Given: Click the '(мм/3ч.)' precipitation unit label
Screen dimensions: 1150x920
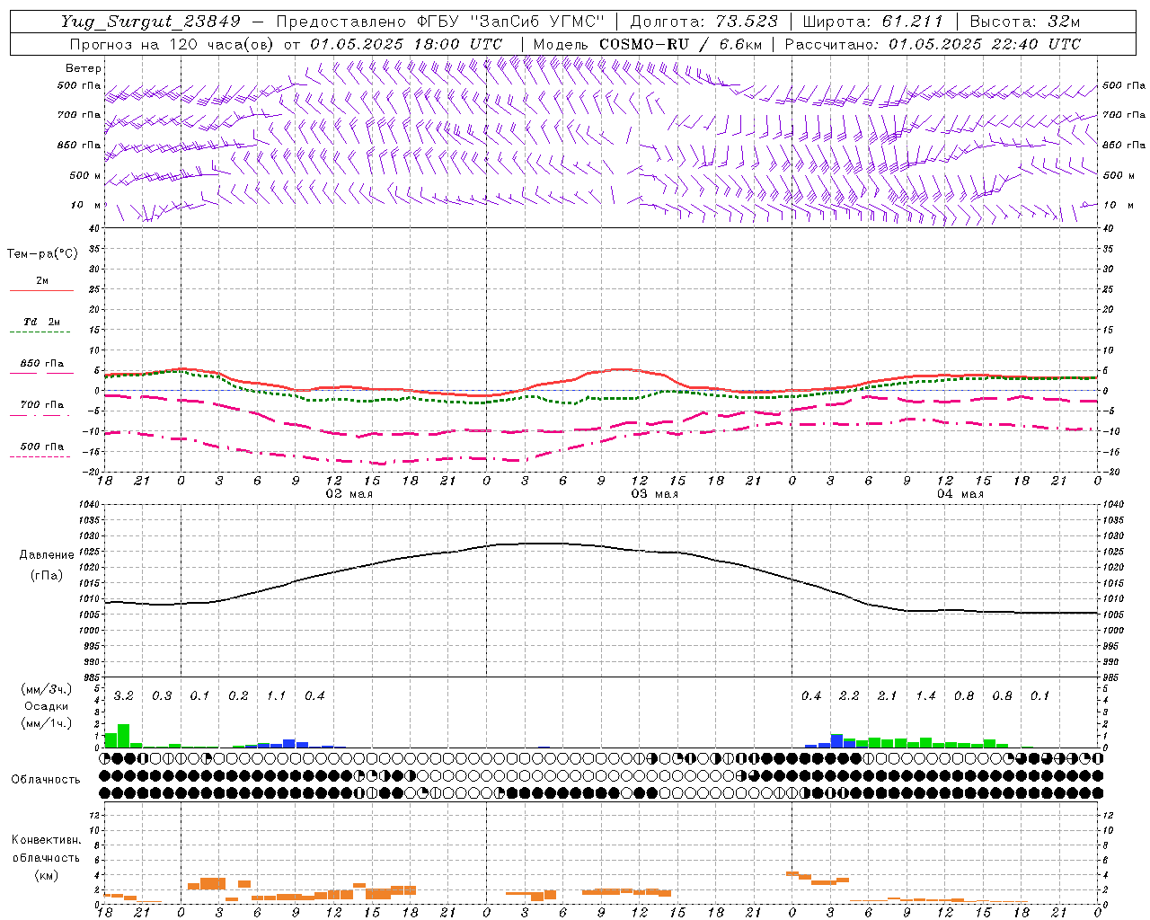Looking at the screenshot, I should (x=46, y=689).
